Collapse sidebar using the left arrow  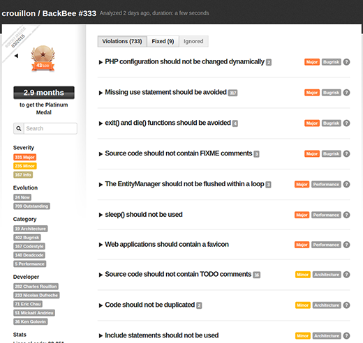(x=16, y=56)
